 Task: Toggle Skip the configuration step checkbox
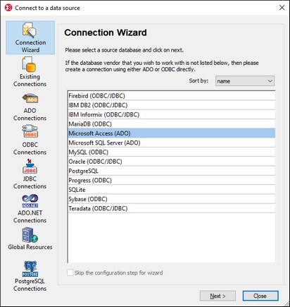pyautogui.click(x=70, y=272)
